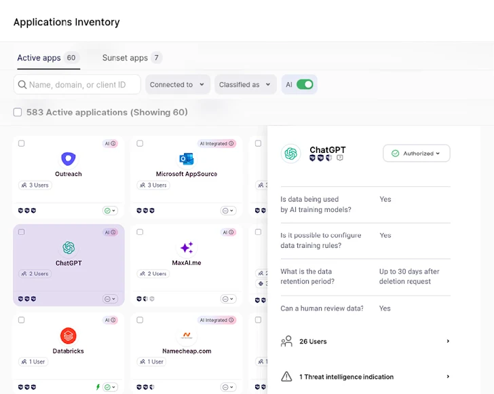This screenshot has height=394, width=494.
Task: Open the Classified as filter dropdown
Action: (x=245, y=85)
